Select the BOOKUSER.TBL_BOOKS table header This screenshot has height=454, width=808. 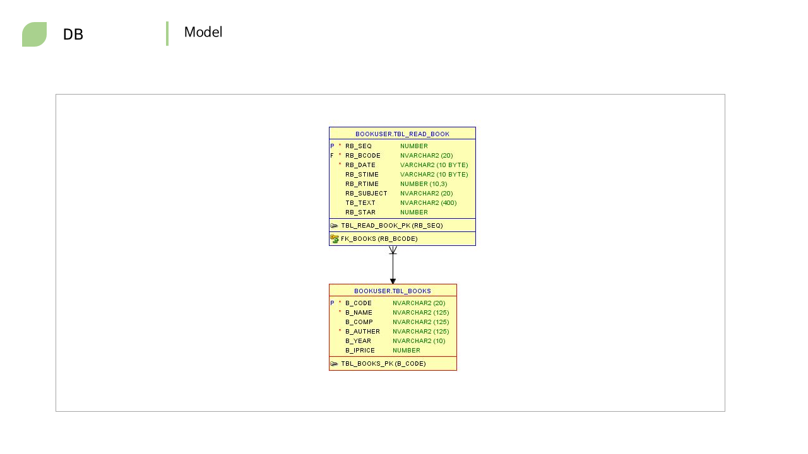[x=393, y=291]
